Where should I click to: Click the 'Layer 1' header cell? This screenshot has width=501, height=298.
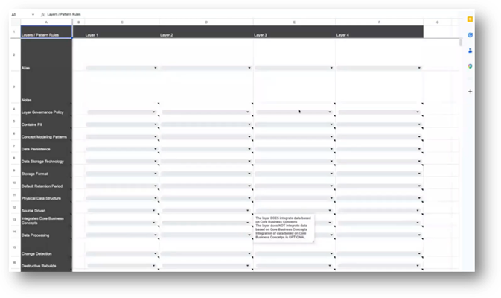pyautogui.click(x=122, y=32)
